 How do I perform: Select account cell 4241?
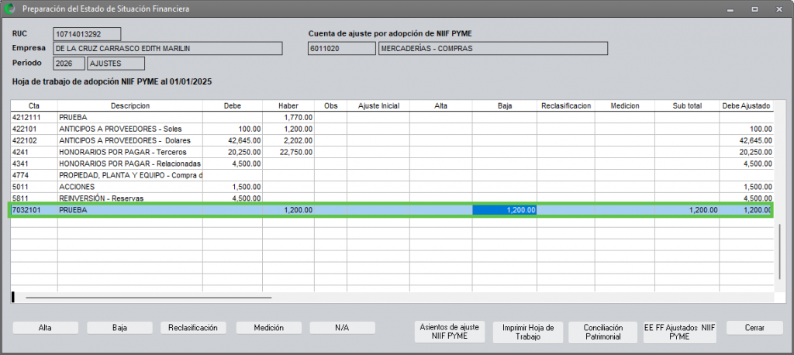(34, 152)
